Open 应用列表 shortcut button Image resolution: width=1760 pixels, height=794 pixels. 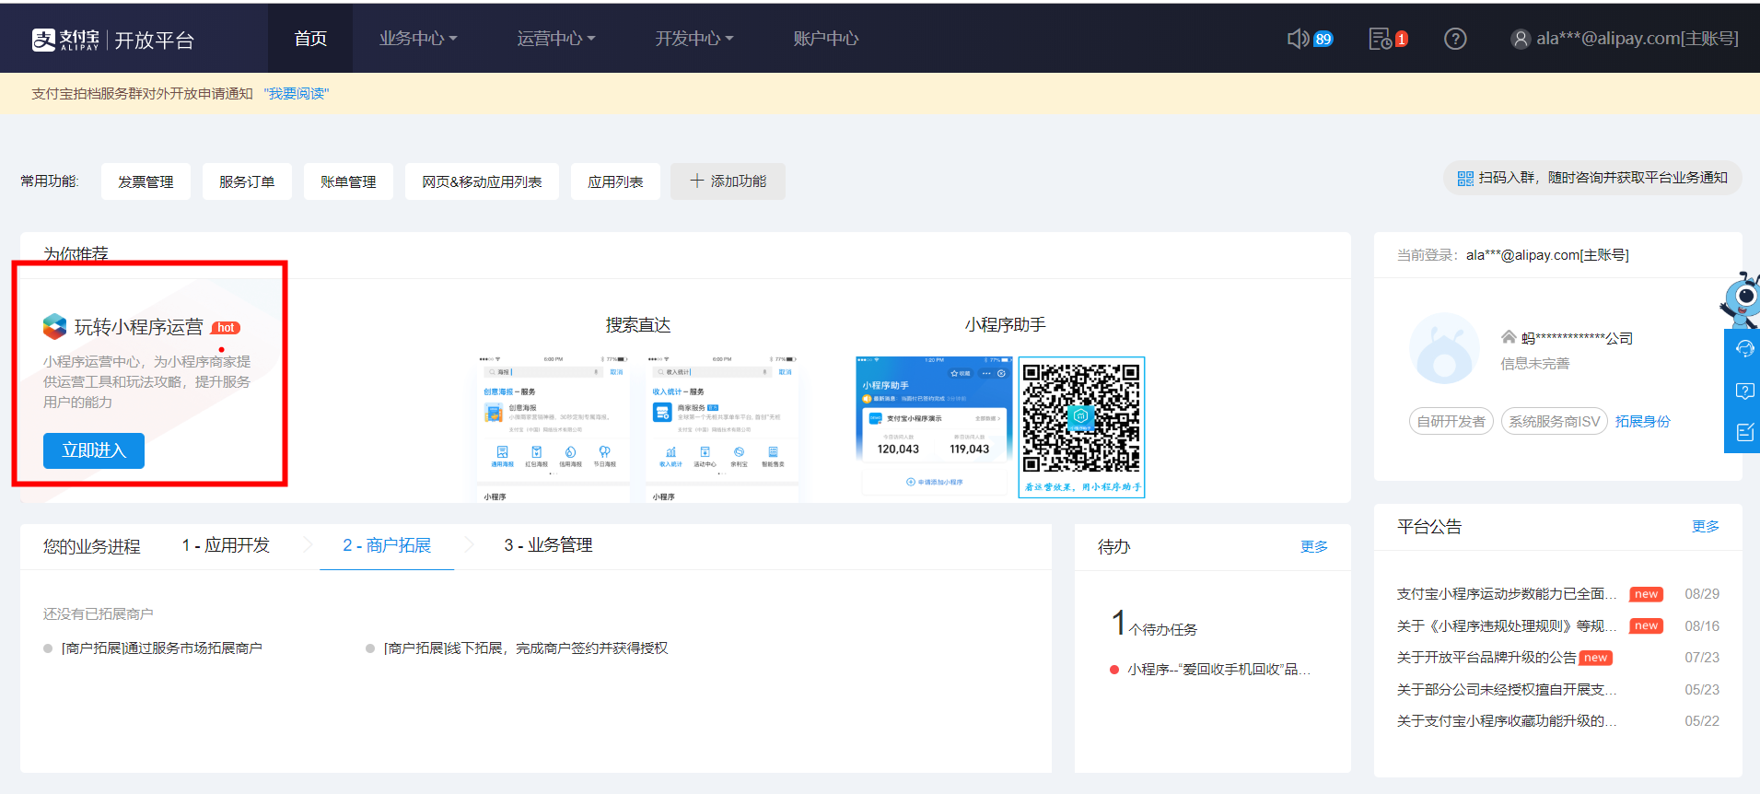pos(615,181)
